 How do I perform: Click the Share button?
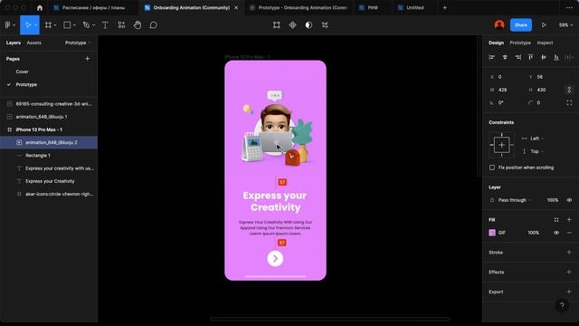(521, 24)
